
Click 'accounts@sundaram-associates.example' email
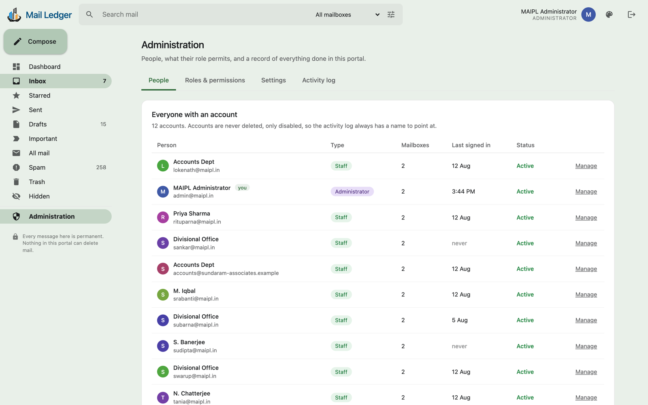(226, 273)
